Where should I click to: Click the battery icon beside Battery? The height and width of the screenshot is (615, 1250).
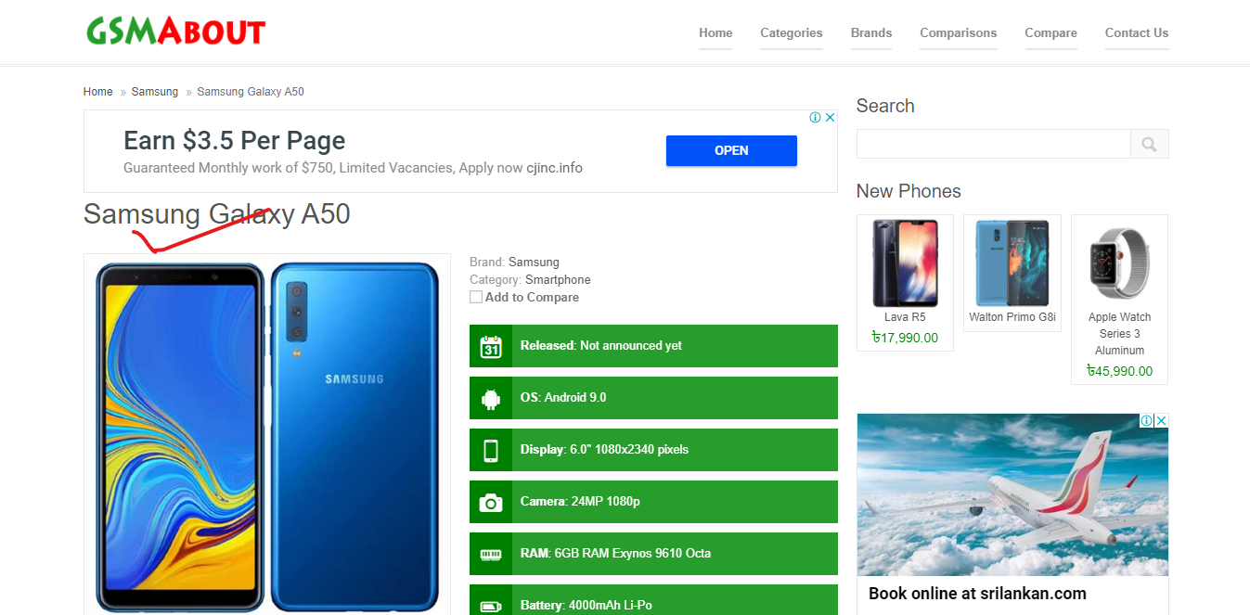coord(491,606)
